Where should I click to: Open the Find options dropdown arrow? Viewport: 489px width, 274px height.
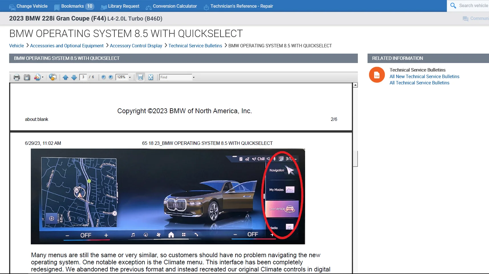[x=194, y=77]
